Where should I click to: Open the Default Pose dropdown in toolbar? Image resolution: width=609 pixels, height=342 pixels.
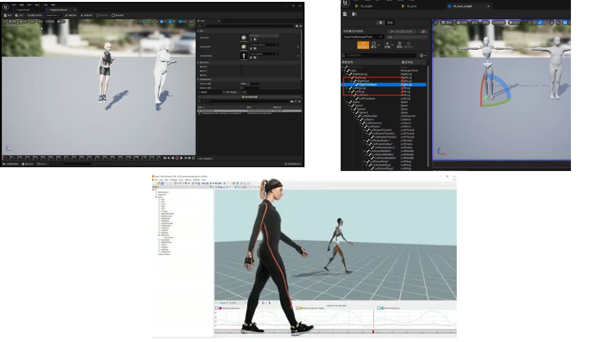point(53,15)
